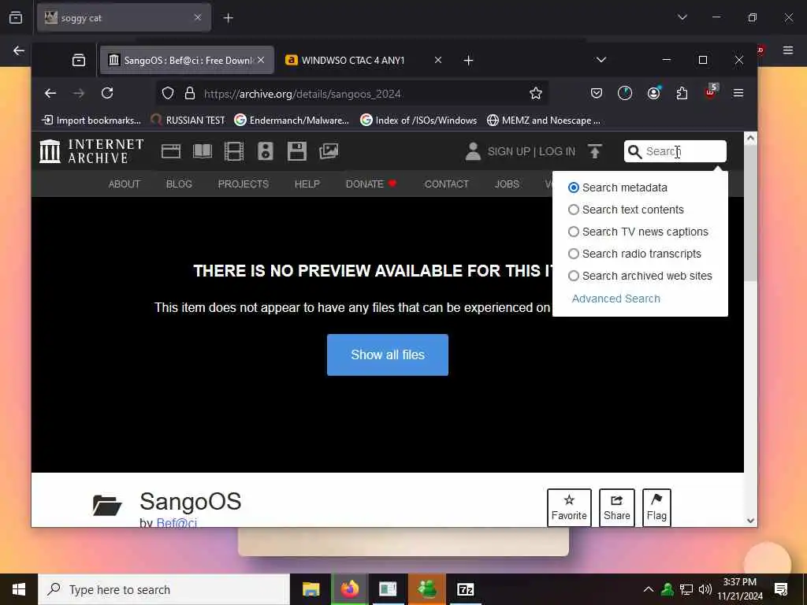Viewport: 807px width, 605px height.
Task: Select Search TV news captions option
Action: (574, 232)
